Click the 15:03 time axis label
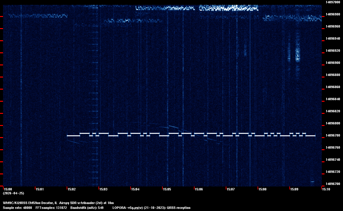Image resolution: width=343 pixels, height=211 pixels. [x=103, y=189]
